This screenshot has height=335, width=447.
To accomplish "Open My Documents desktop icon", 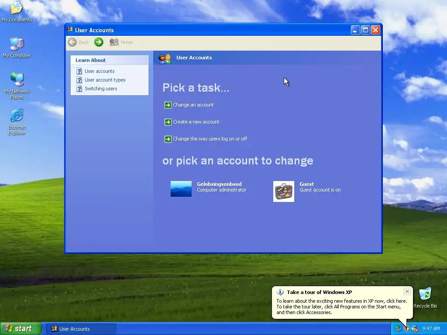I will pyautogui.click(x=17, y=11).
